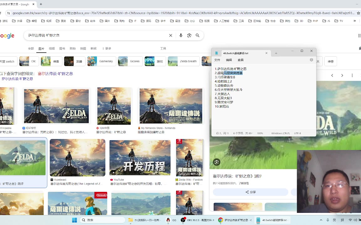Switch to the 地图 search tab
361x225 pixels.
coord(83,48)
